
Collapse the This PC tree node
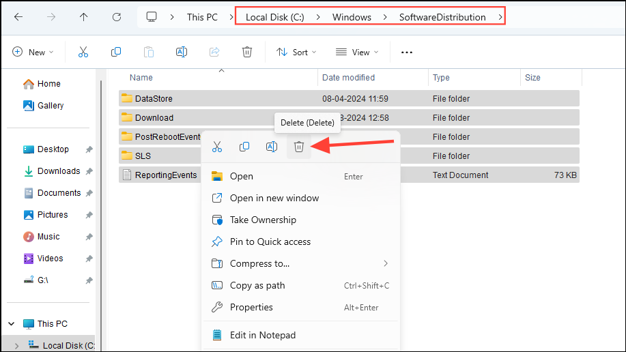(x=12, y=324)
